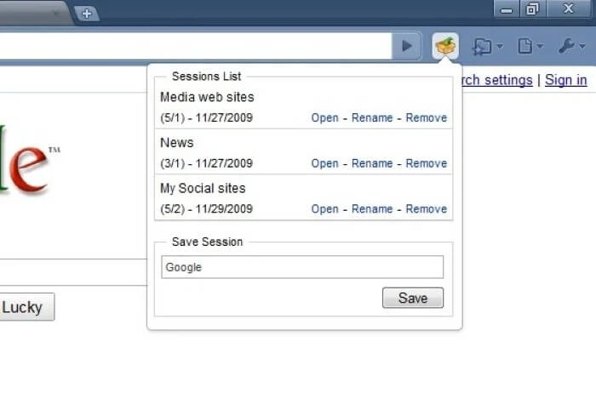Open the page menu icon
Image resolution: width=596 pixels, height=404 pixels.
(525, 46)
